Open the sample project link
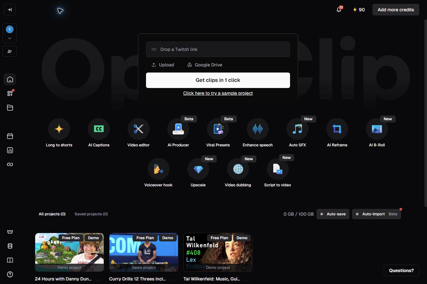 pos(218,93)
